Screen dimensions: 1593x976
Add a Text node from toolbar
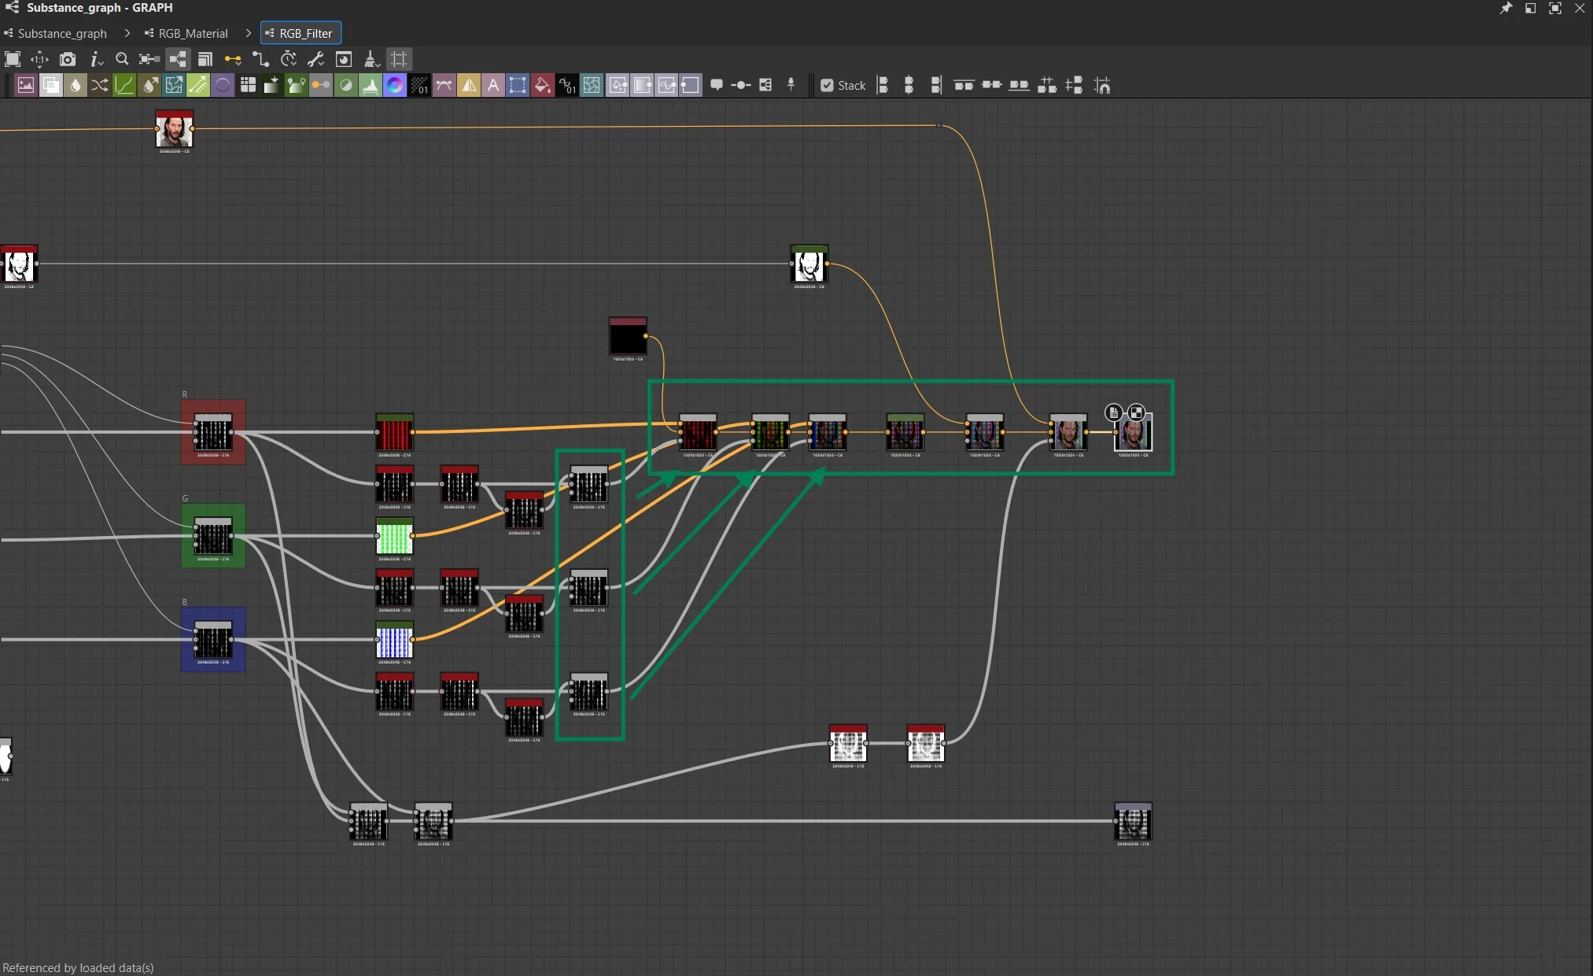[493, 86]
